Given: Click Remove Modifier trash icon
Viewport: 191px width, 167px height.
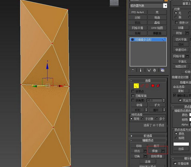Looking at the screenshot, I should point(155,70).
